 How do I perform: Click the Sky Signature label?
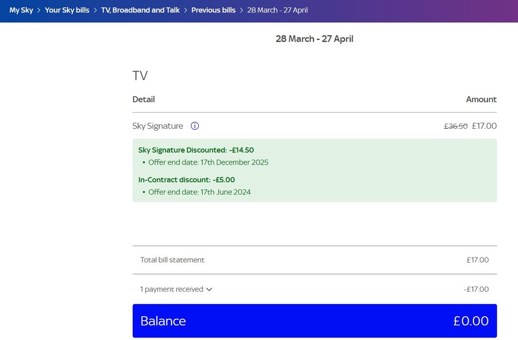[158, 126]
